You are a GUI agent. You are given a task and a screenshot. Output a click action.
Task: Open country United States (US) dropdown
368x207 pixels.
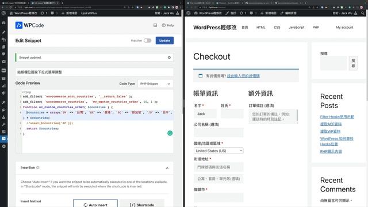click(x=218, y=151)
